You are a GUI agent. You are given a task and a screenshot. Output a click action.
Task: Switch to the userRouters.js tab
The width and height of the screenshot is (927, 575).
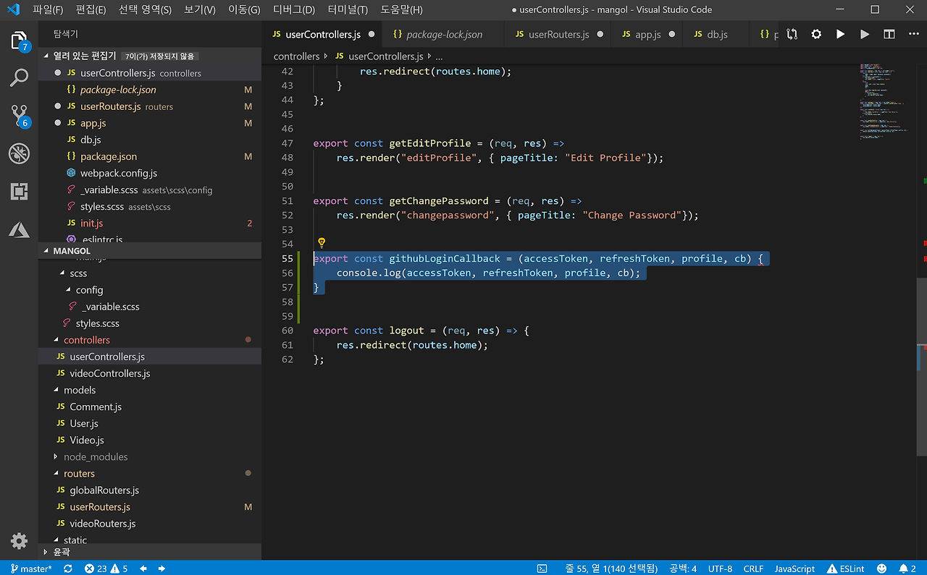click(558, 34)
